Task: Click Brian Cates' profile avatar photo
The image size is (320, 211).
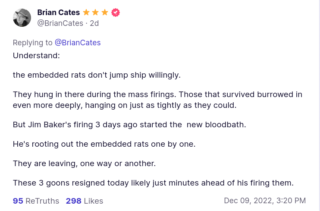Action: pyautogui.click(x=22, y=18)
